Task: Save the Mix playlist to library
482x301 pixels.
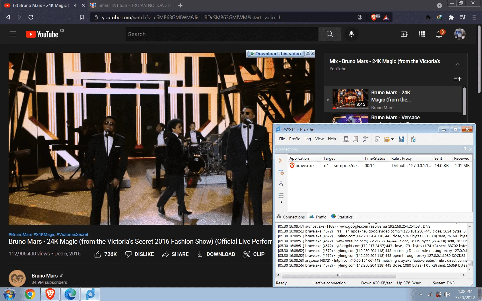Action: tap(458, 79)
